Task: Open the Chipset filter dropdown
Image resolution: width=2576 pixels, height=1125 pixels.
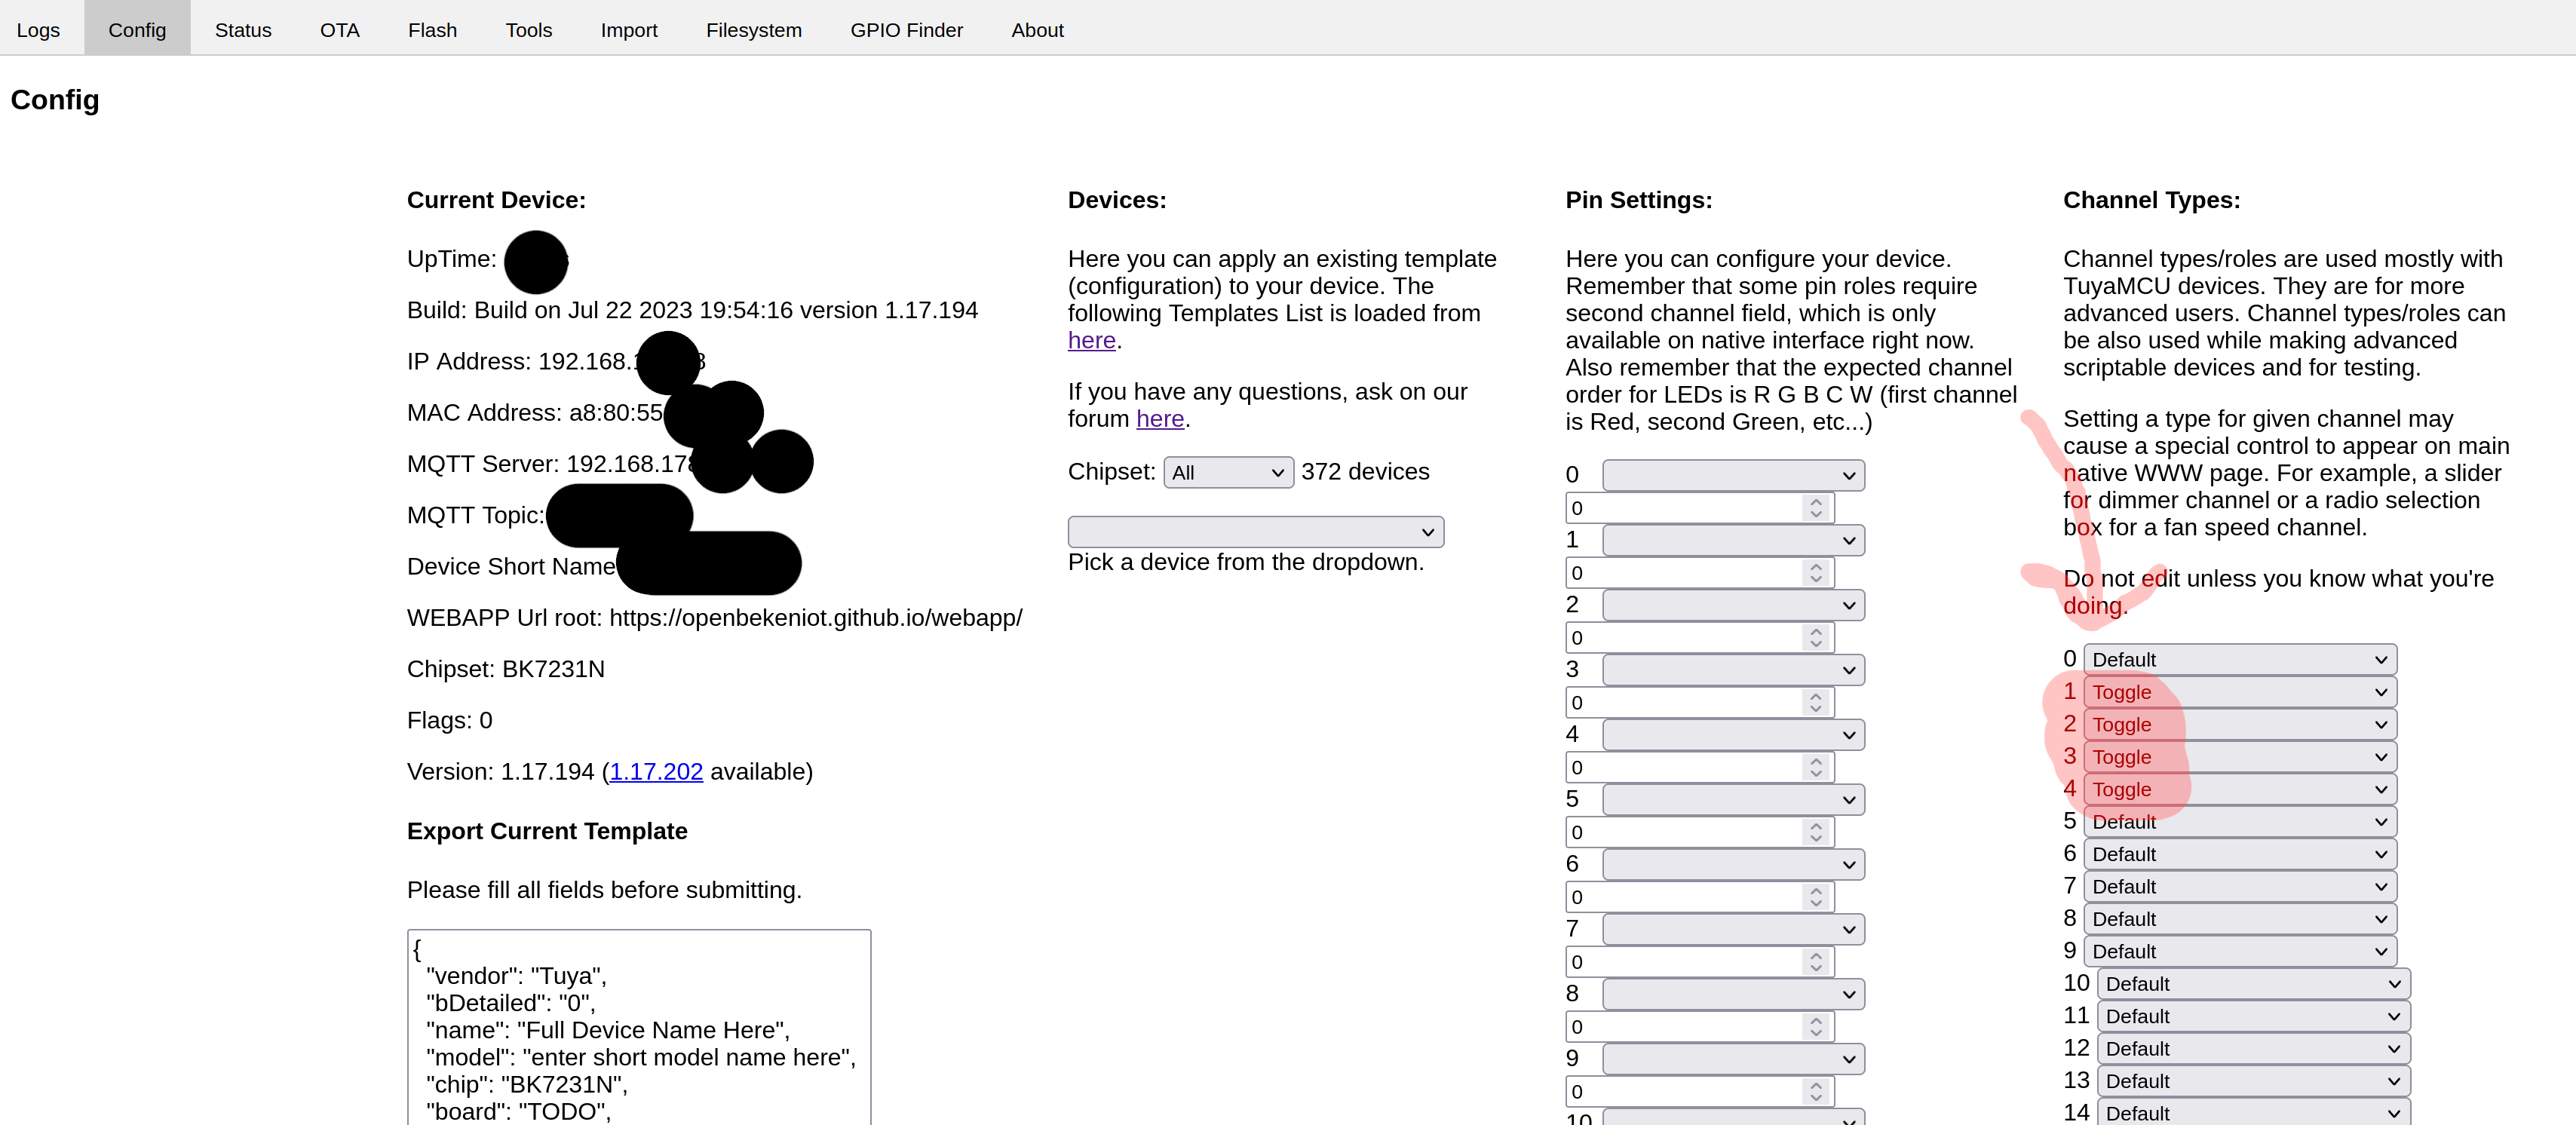Action: [x=1228, y=473]
